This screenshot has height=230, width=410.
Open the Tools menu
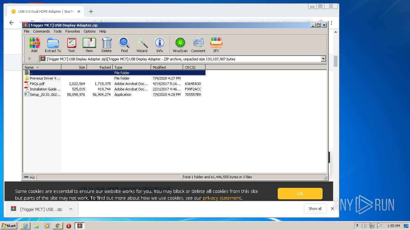click(58, 31)
